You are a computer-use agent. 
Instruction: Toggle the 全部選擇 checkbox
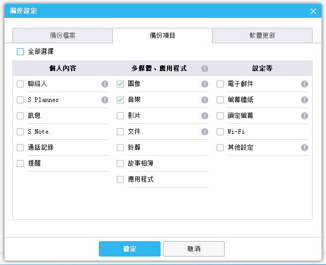[20, 52]
